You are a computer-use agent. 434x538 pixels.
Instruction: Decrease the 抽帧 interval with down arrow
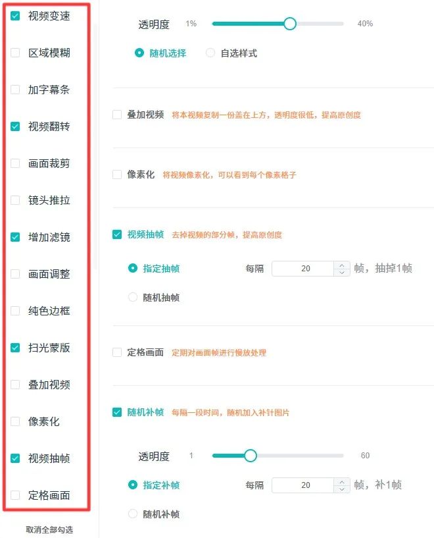(342, 273)
